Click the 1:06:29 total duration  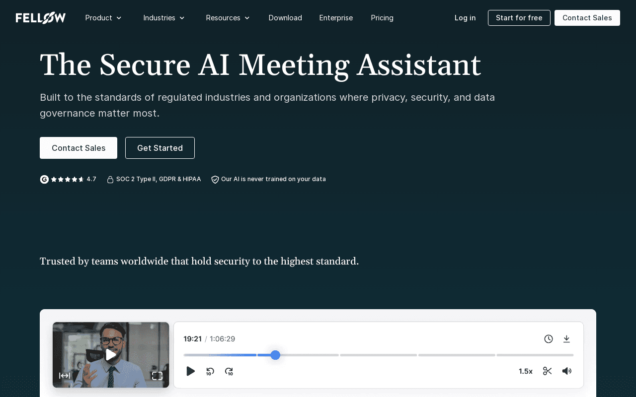222,339
